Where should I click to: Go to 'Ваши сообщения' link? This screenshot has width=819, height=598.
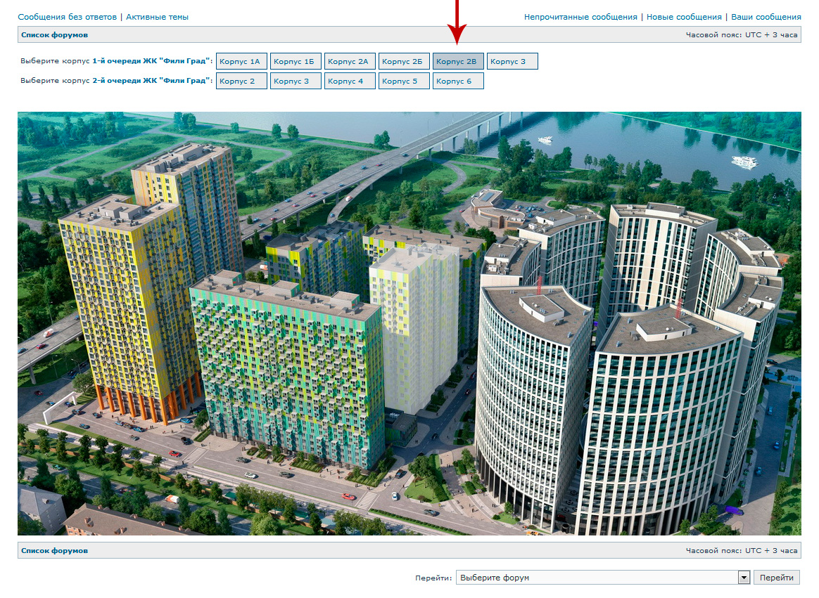766,17
